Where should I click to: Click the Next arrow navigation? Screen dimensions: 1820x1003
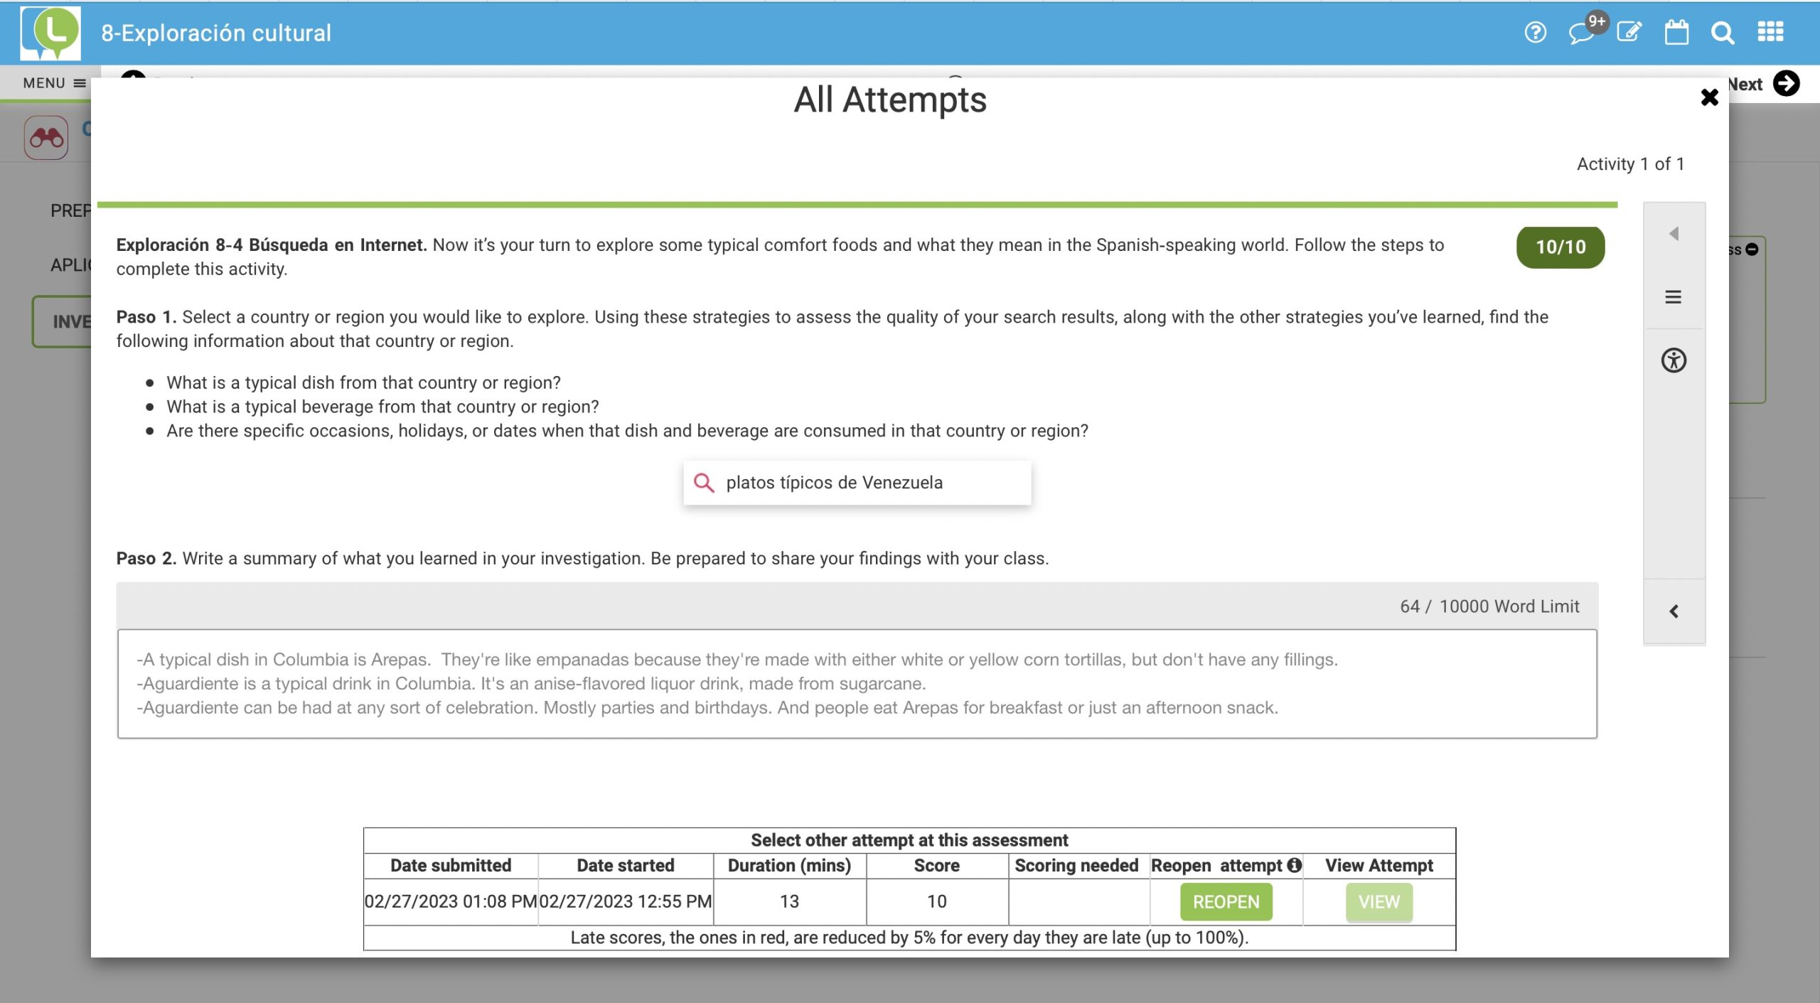[1785, 84]
